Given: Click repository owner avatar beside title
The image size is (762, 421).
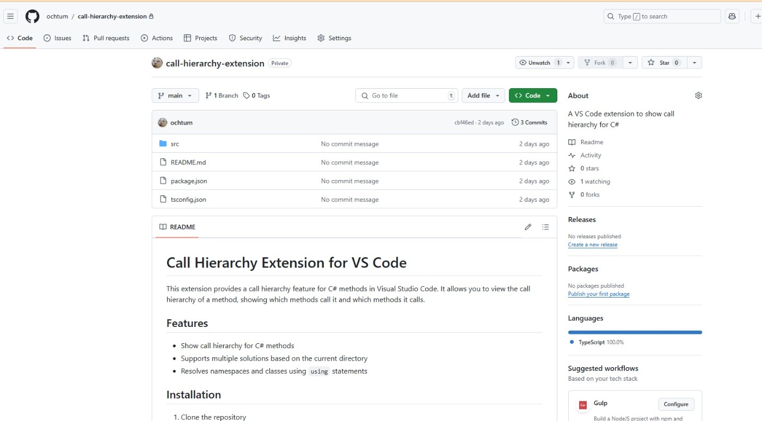Looking at the screenshot, I should [157, 63].
